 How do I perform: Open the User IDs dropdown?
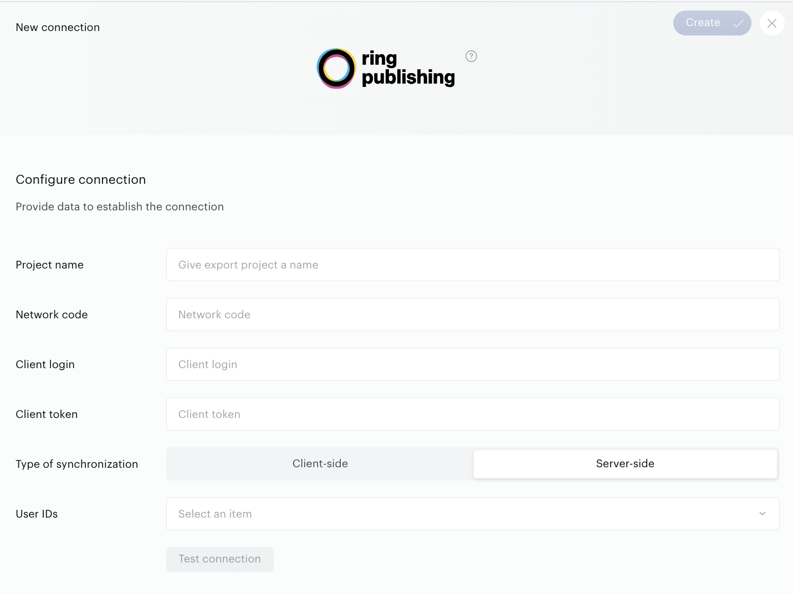[x=473, y=514]
